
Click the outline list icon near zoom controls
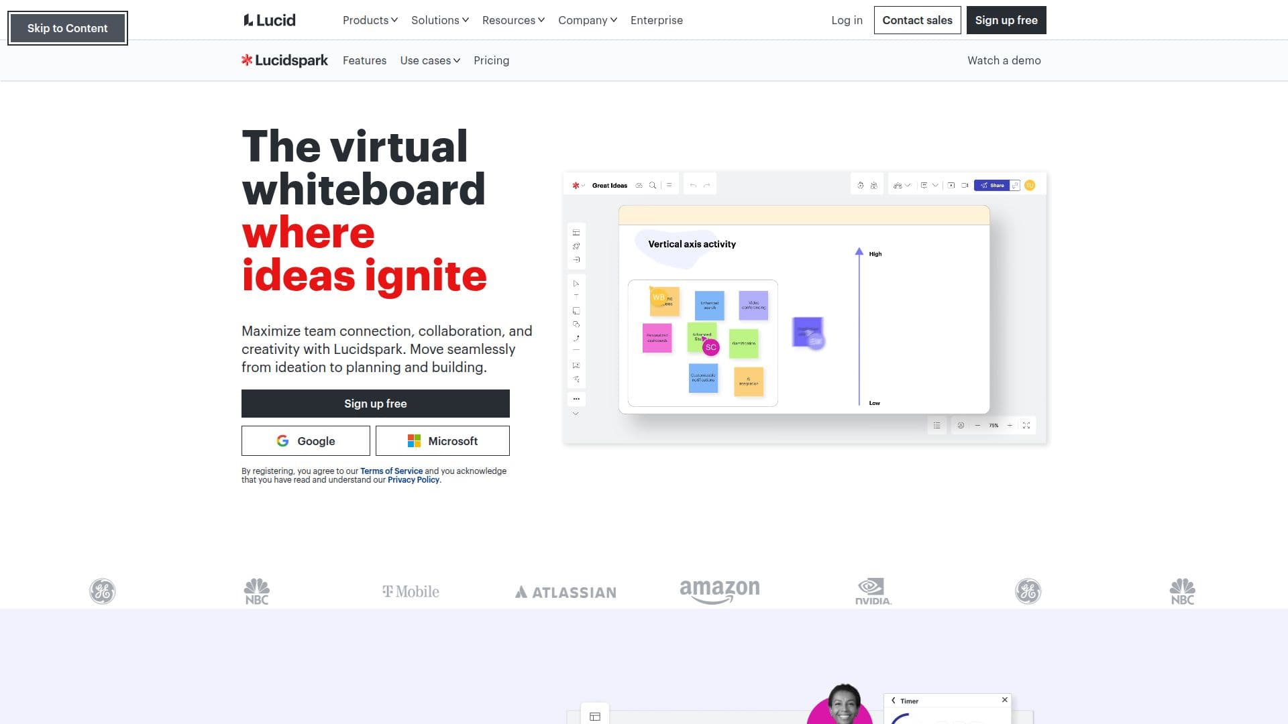[x=936, y=426]
